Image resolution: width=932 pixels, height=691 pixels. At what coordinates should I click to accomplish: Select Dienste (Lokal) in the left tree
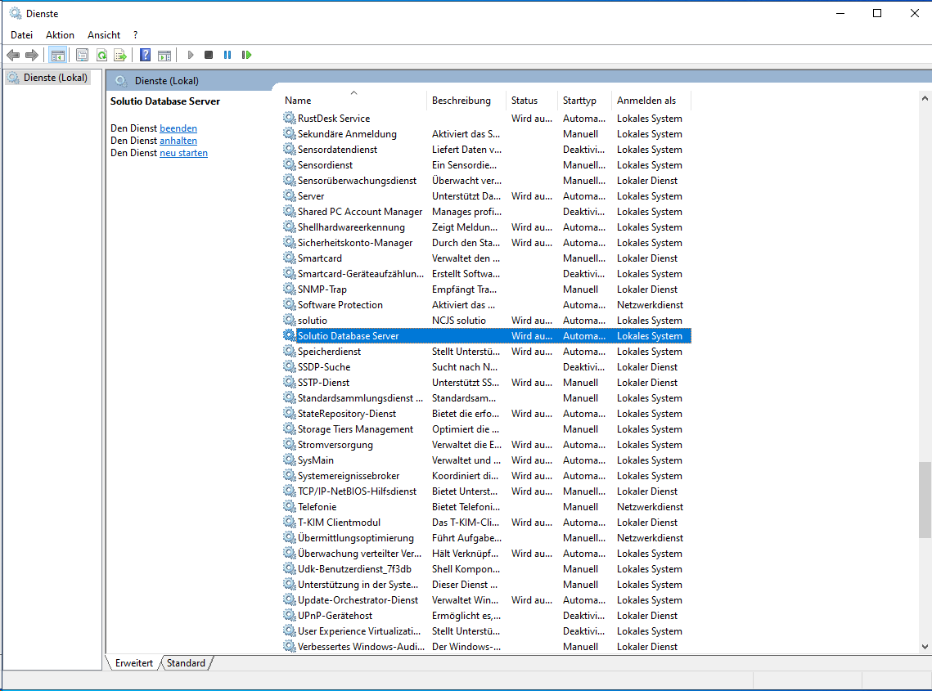(x=55, y=78)
